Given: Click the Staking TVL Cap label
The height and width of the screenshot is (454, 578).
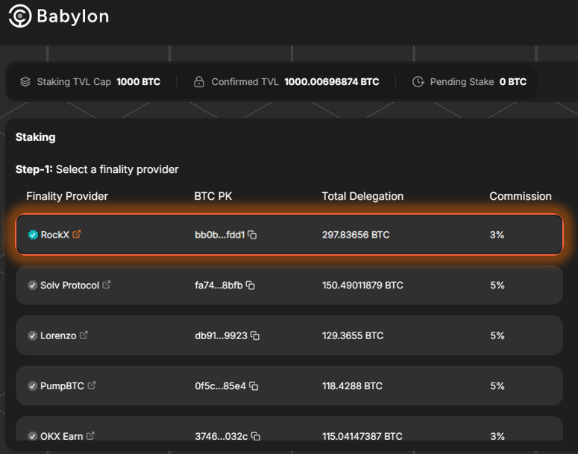Looking at the screenshot, I should (x=74, y=82).
